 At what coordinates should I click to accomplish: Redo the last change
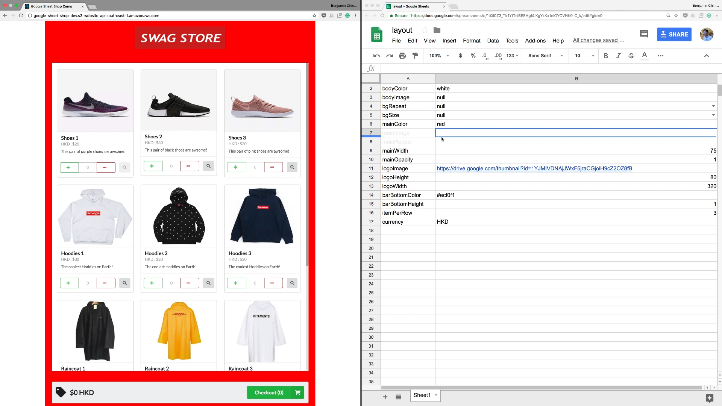[x=390, y=56]
